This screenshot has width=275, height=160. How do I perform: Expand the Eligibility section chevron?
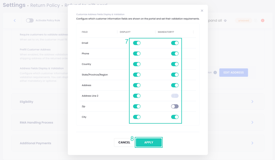tap(252, 101)
